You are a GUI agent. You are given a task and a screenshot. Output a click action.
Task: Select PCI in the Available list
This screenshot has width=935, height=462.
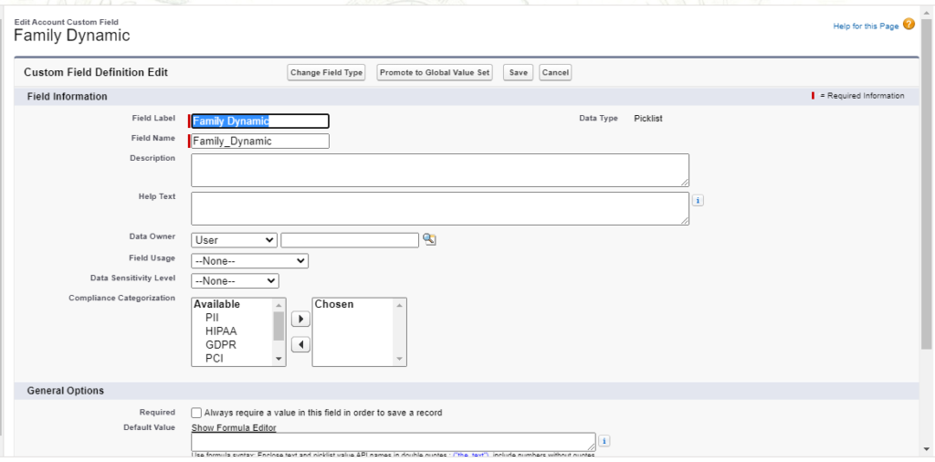(214, 359)
